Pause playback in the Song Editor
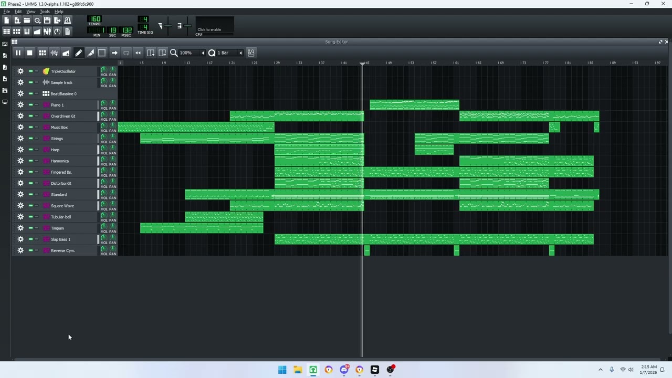Screen dimensions: 672x378 [18, 52]
